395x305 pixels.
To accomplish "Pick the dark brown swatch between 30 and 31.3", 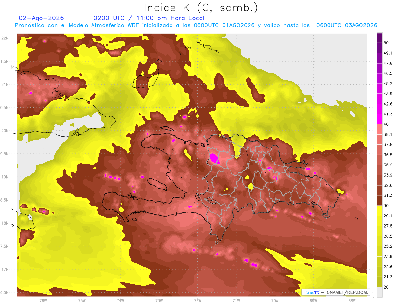I will click(x=380, y=201).
